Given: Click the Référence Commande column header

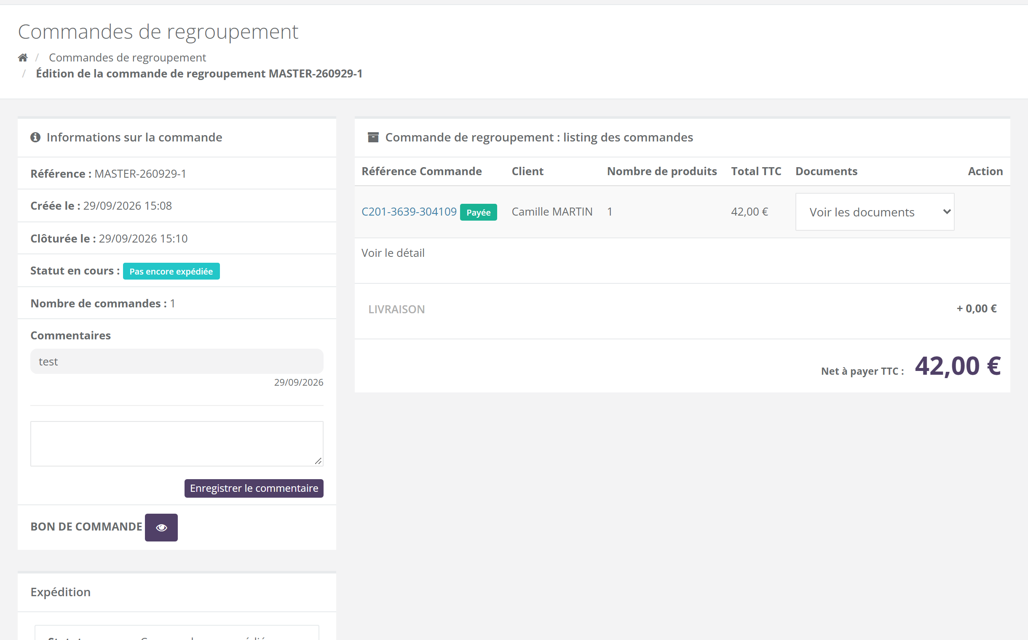Looking at the screenshot, I should pyautogui.click(x=421, y=171).
